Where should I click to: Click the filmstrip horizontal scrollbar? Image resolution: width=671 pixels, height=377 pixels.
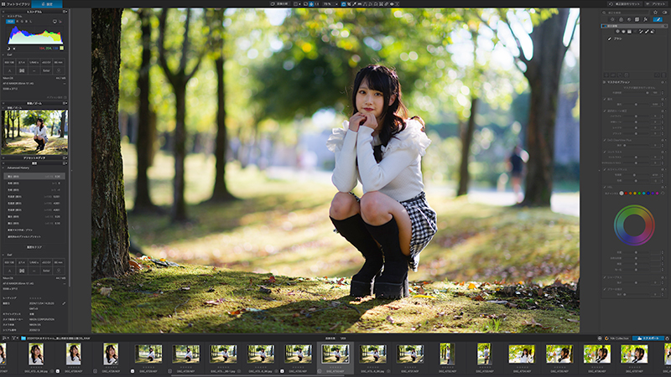pyautogui.click(x=257, y=375)
